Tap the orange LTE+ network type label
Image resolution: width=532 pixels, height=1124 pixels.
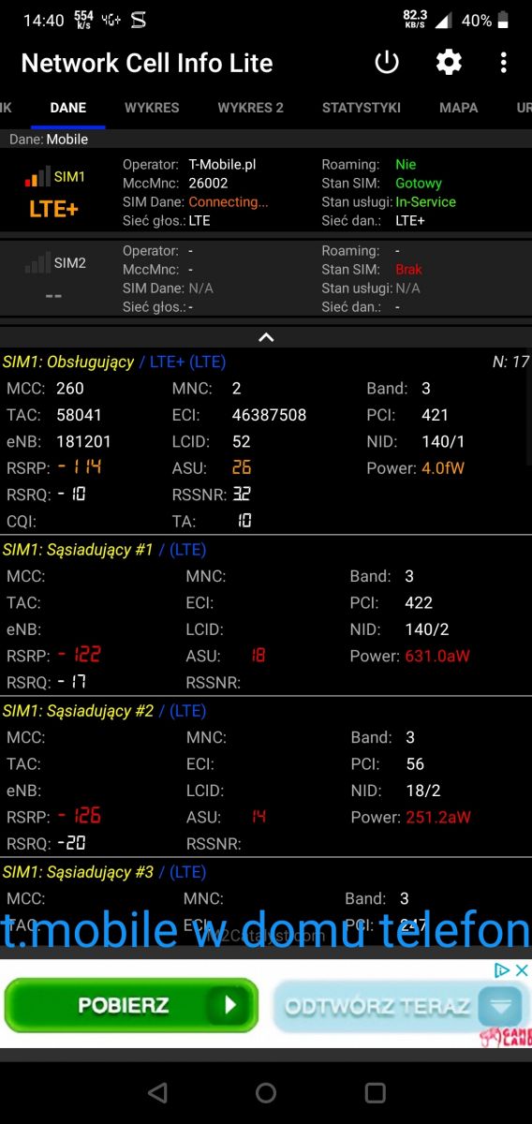53,209
